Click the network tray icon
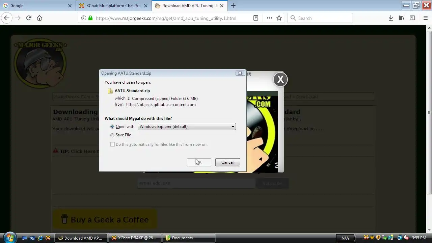The image size is (432, 243). point(400,238)
